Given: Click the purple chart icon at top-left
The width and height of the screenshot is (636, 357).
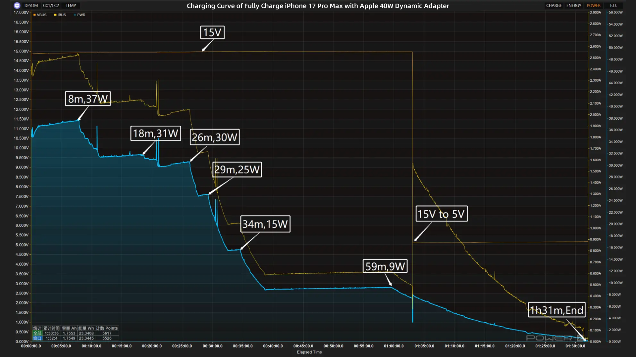Looking at the screenshot, I should click(17, 6).
